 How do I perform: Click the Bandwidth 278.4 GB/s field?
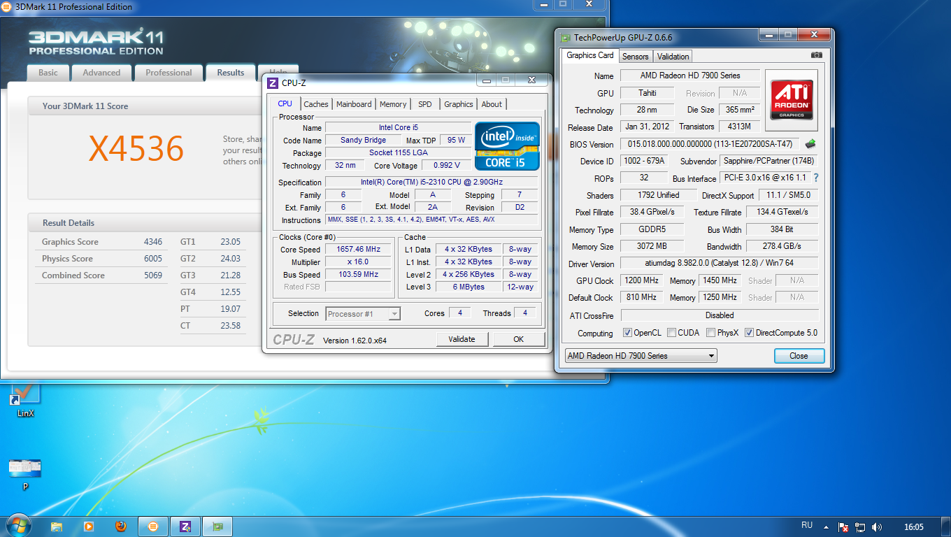(x=782, y=247)
